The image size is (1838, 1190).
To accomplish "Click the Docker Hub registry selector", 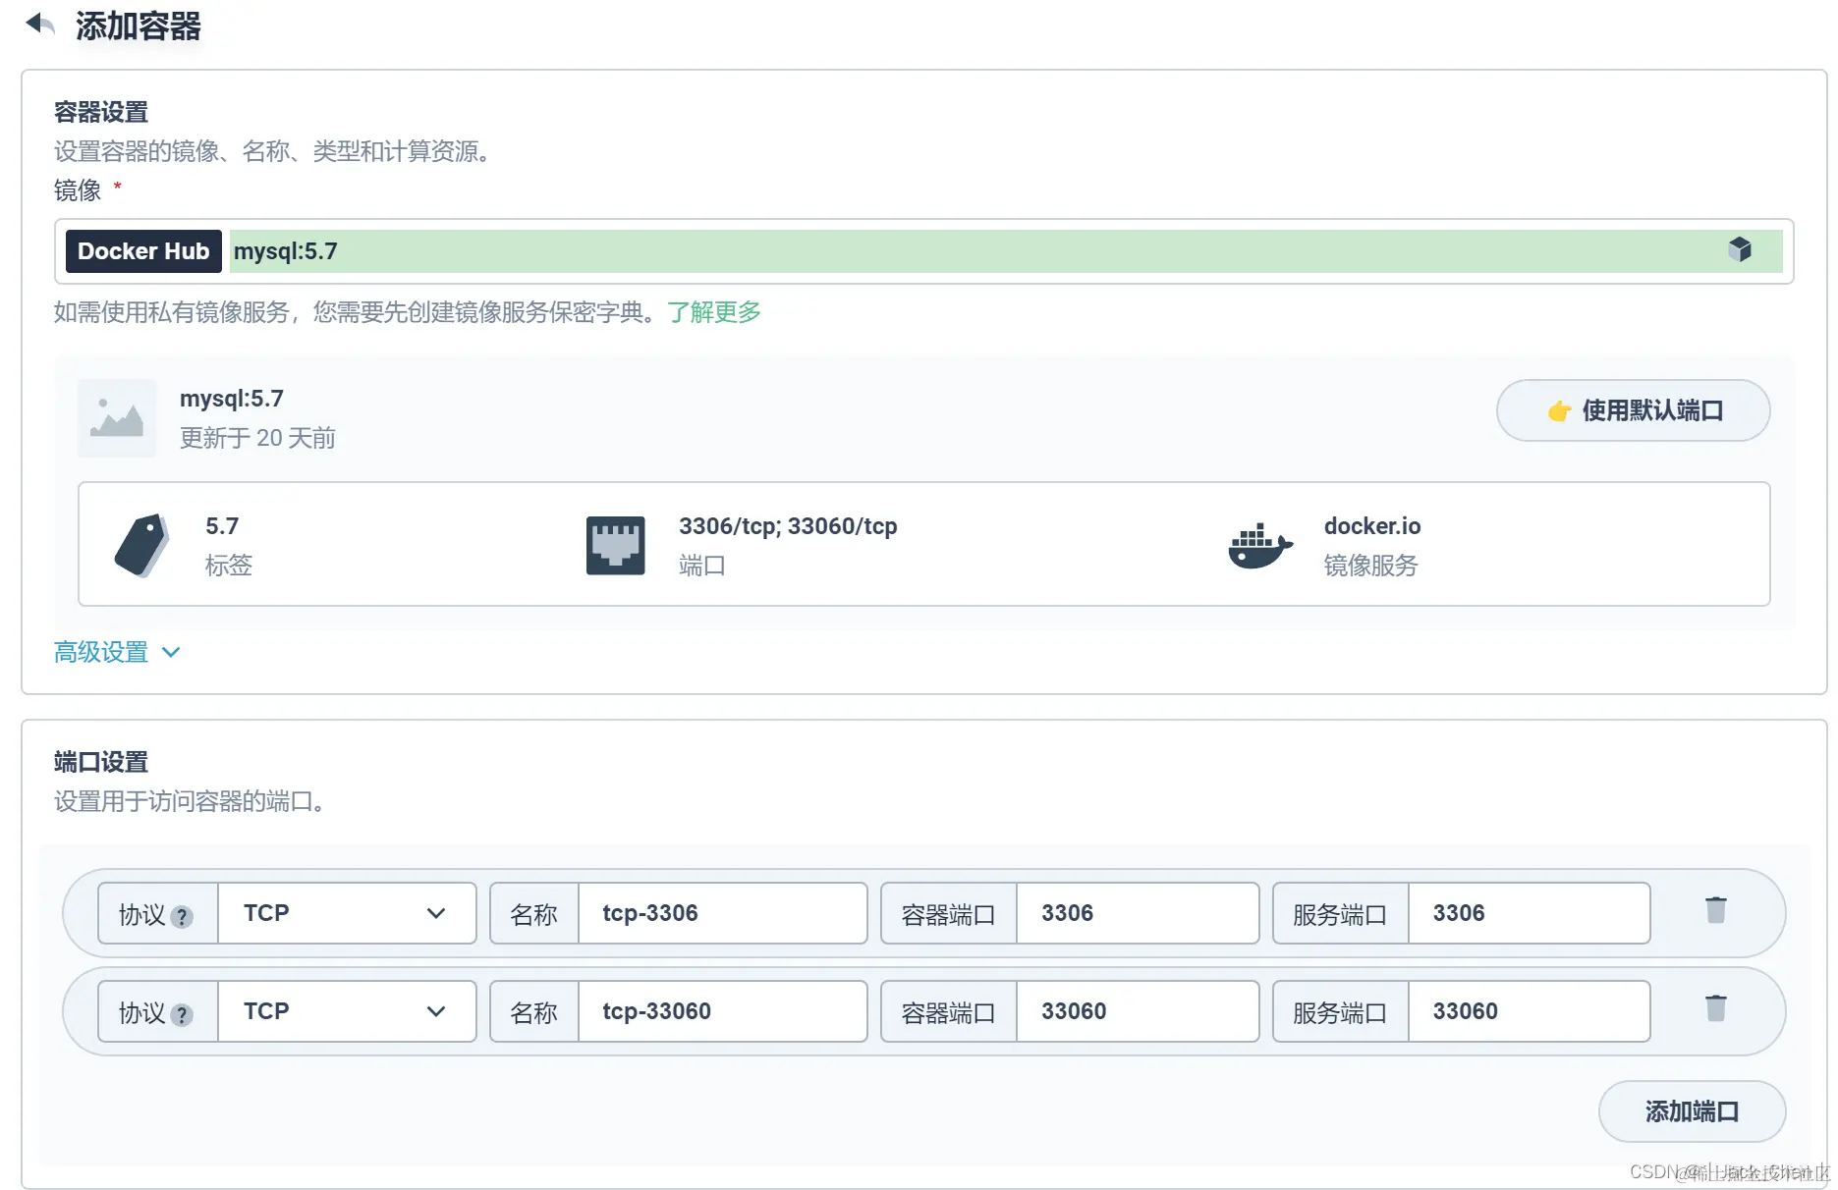I will pos(143,251).
